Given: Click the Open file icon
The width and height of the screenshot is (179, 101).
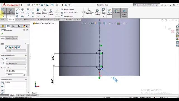Looking at the screenshot, I should 37,5.
